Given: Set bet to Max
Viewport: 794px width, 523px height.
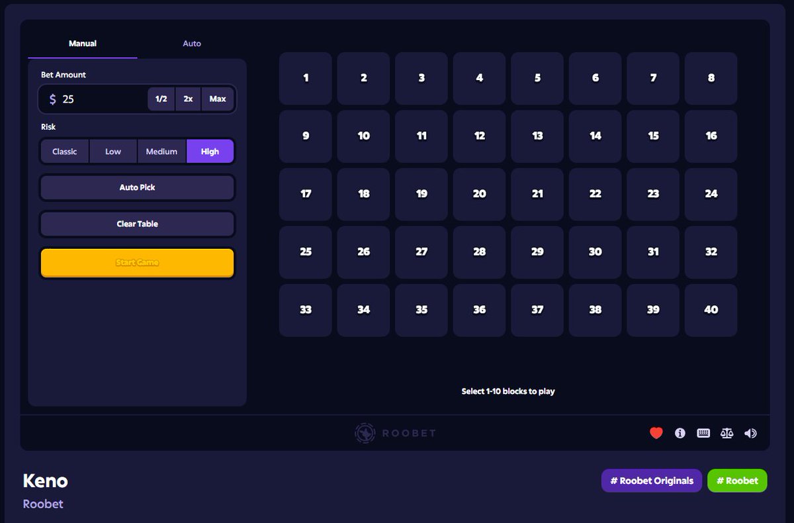Looking at the screenshot, I should pos(218,99).
